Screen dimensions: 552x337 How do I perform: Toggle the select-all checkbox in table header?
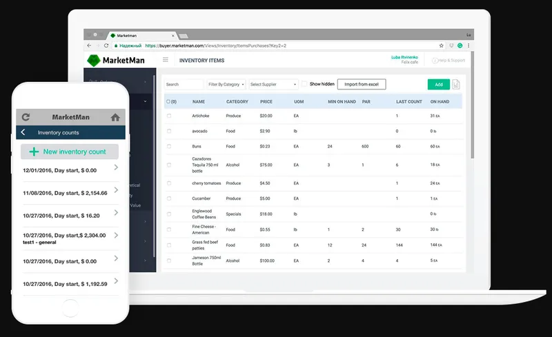click(168, 102)
